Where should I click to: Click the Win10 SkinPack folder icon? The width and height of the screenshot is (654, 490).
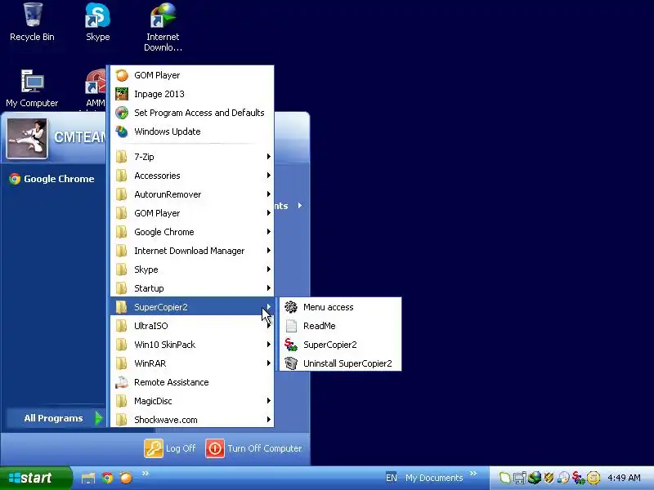[121, 345]
